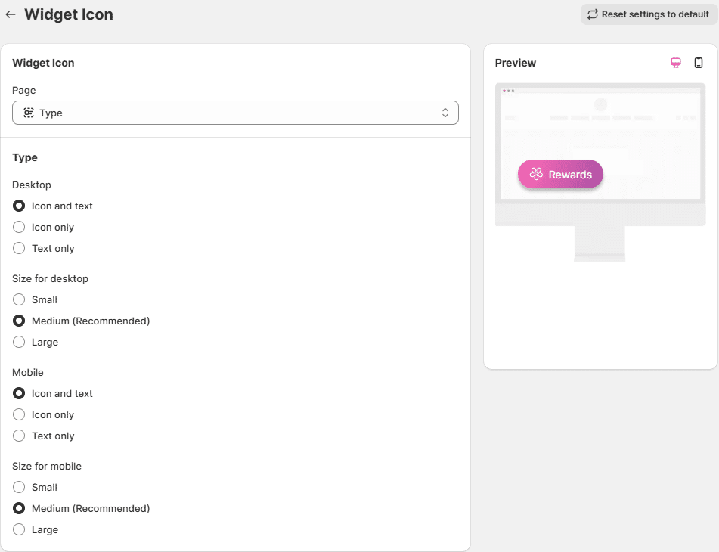Click the Page dropdown chevron arrows
Screen dimensions: 719x552
click(445, 113)
